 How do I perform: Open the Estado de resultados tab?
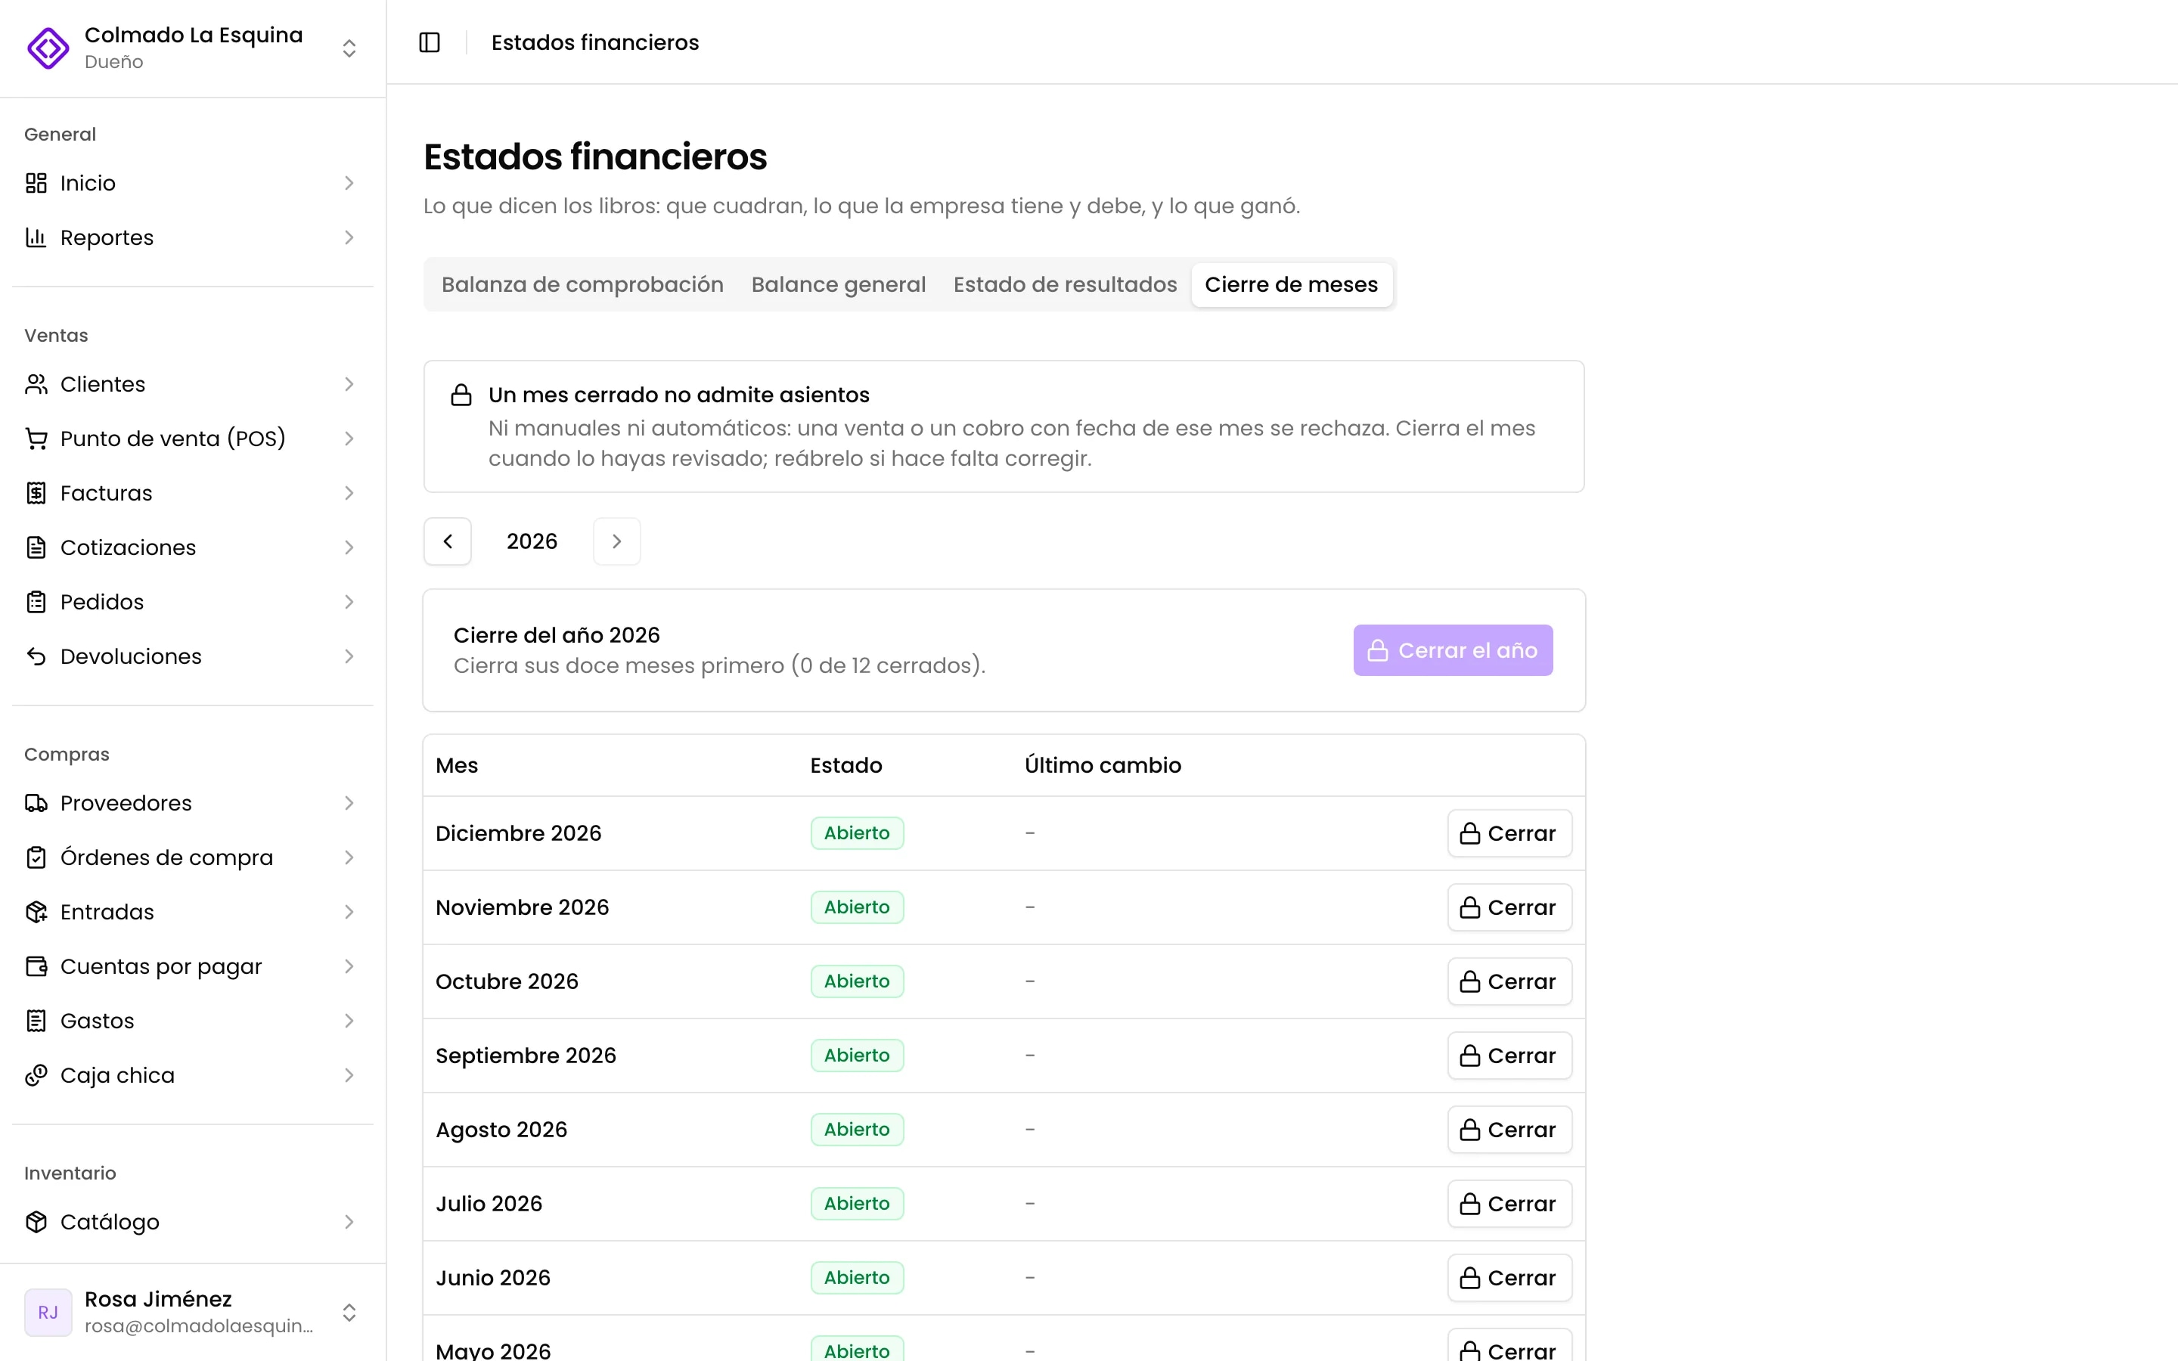[x=1065, y=284]
